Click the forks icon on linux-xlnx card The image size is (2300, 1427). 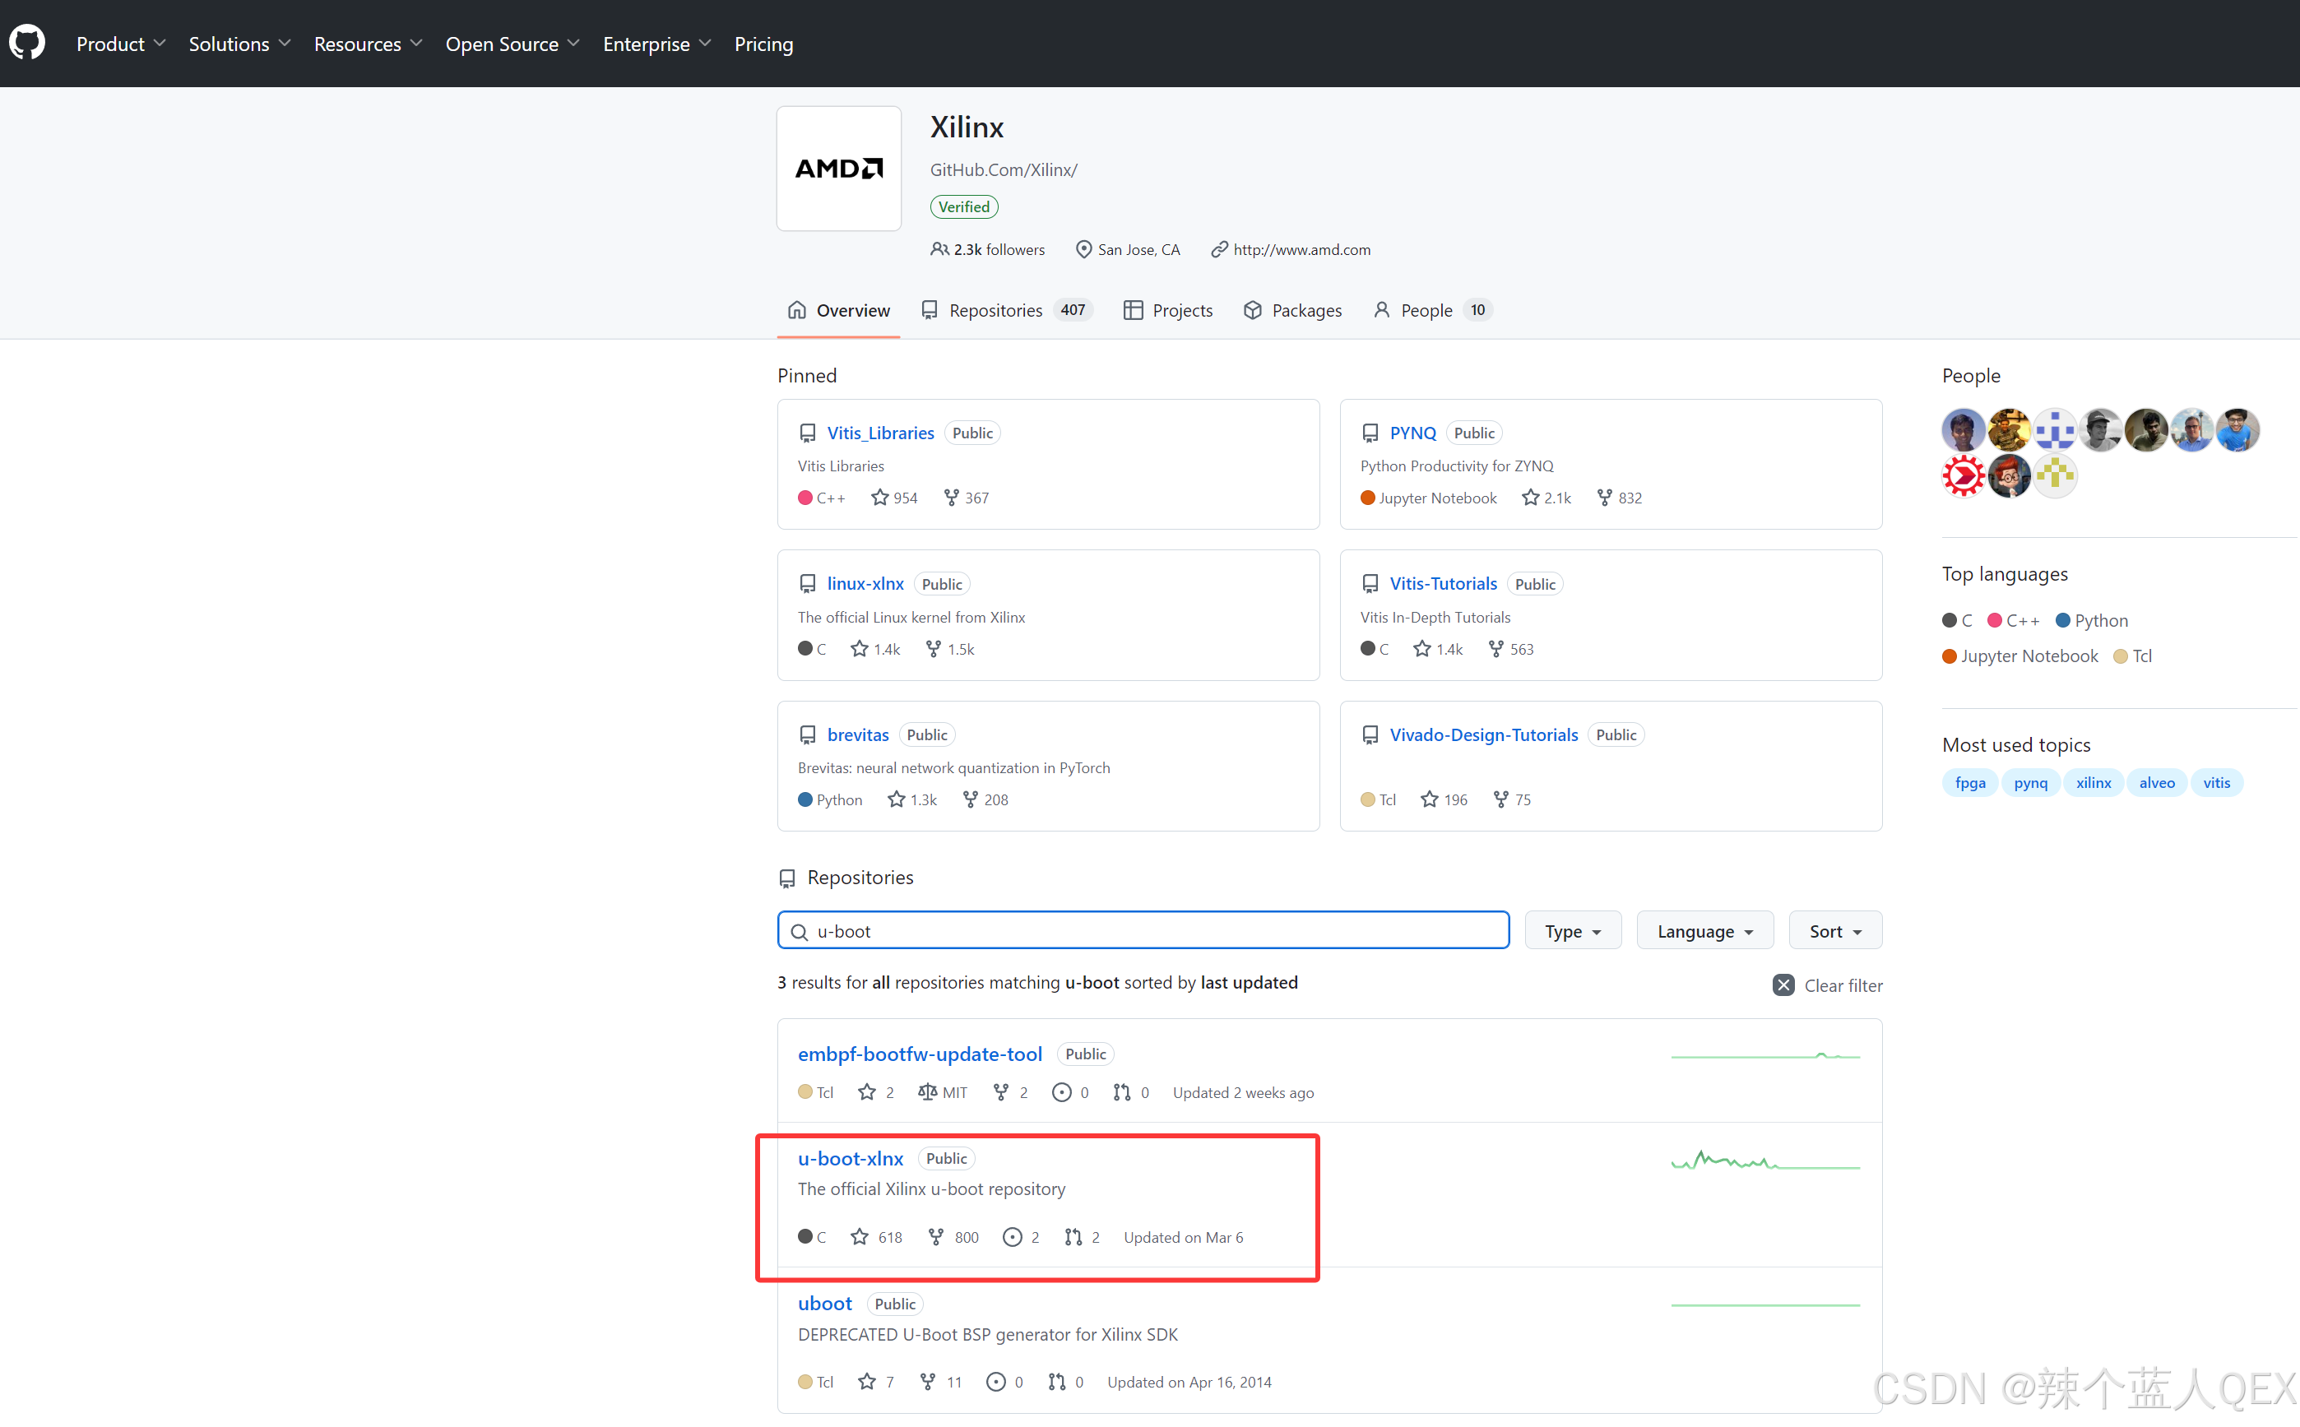933,648
